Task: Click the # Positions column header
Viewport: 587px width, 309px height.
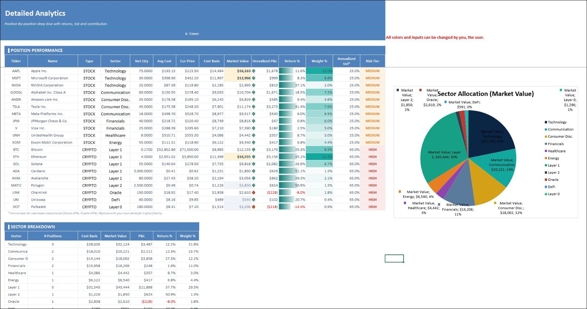Action: click(x=52, y=236)
